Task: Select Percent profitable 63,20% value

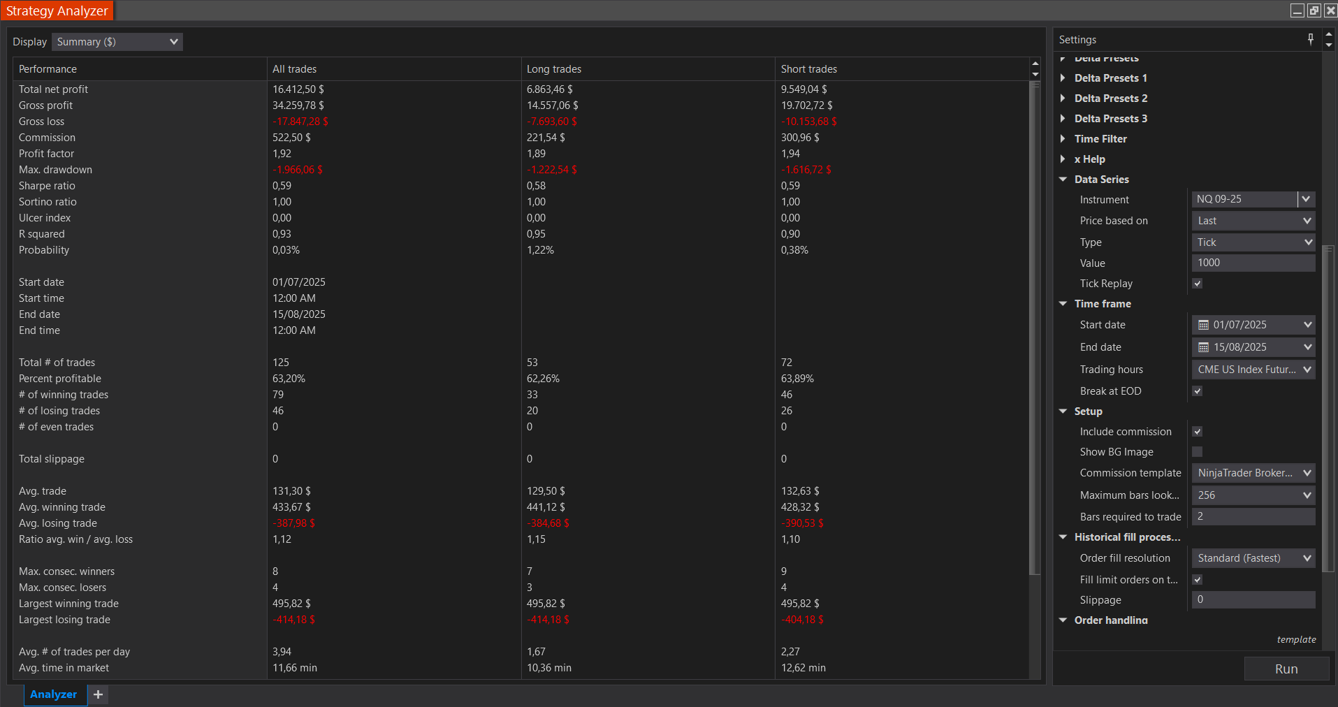Action: click(x=289, y=379)
